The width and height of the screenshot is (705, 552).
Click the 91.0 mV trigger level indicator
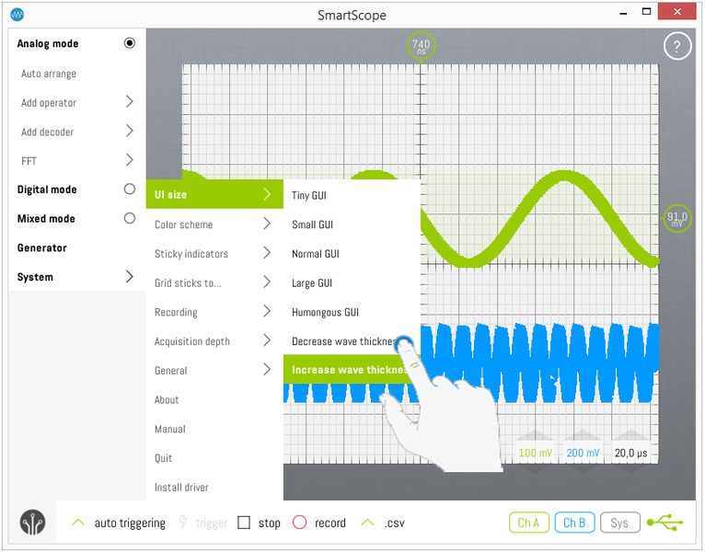tap(676, 219)
